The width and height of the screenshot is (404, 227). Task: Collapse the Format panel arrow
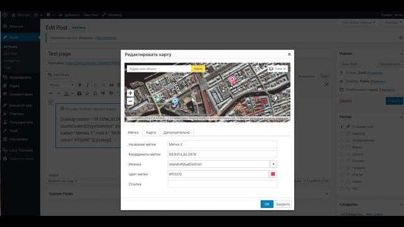point(401,117)
